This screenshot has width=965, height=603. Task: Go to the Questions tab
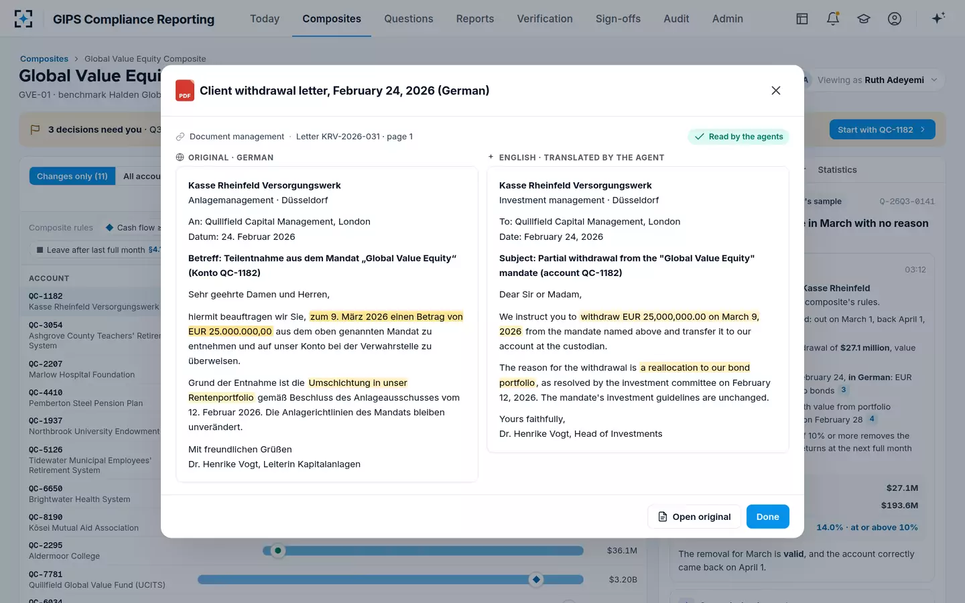point(409,19)
